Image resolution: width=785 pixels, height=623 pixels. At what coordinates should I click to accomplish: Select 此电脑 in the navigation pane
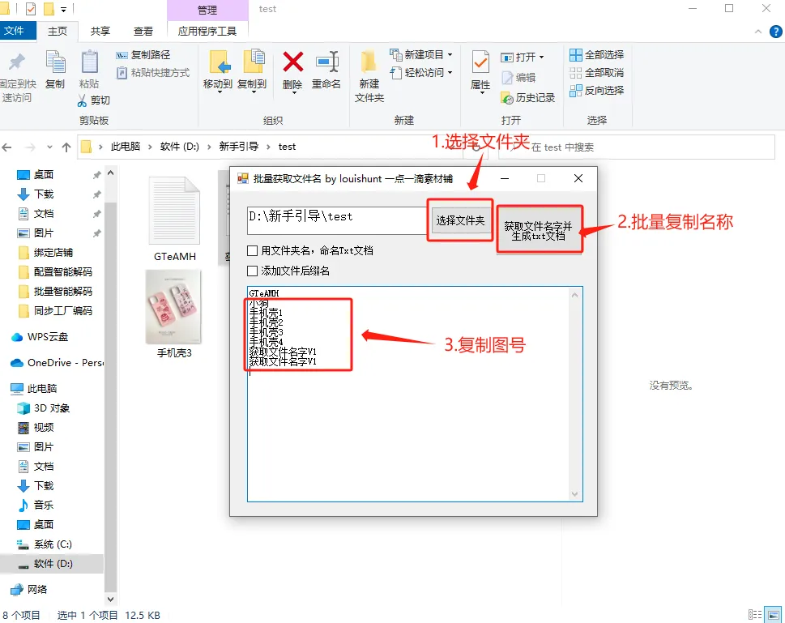tap(42, 389)
